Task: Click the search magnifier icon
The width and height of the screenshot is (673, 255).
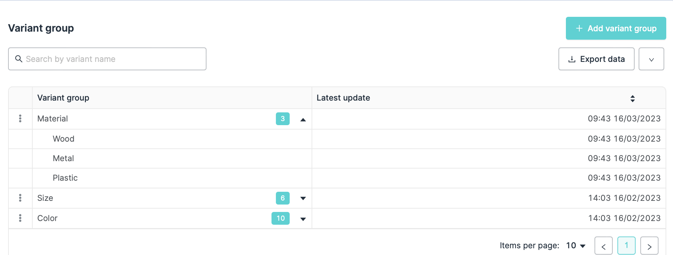Action: tap(19, 59)
